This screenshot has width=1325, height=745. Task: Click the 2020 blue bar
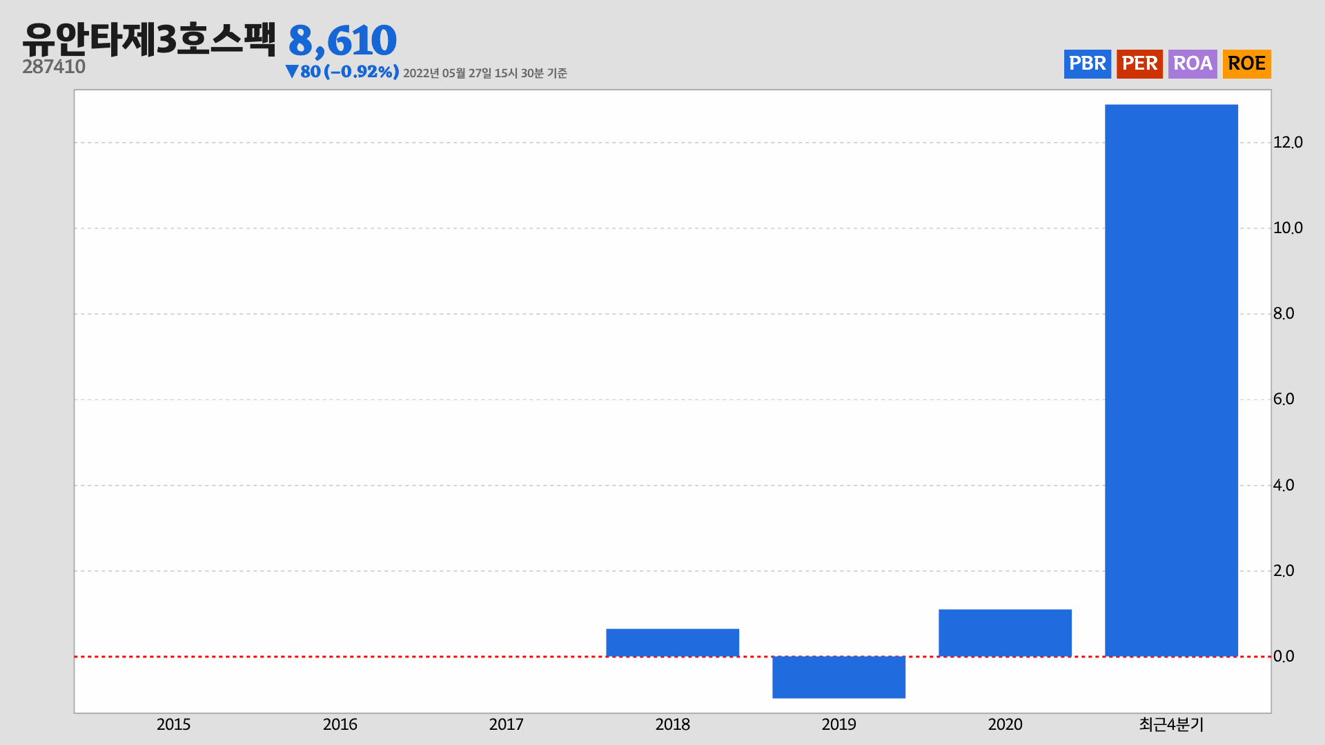point(1005,633)
